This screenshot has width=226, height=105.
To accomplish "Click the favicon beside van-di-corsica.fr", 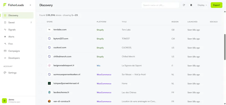I will pyautogui.click(x=49, y=101).
